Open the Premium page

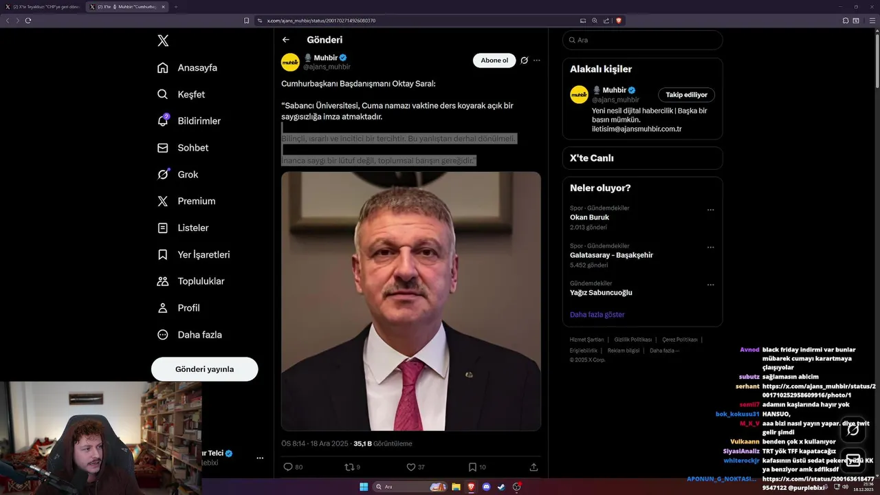[x=186, y=201]
